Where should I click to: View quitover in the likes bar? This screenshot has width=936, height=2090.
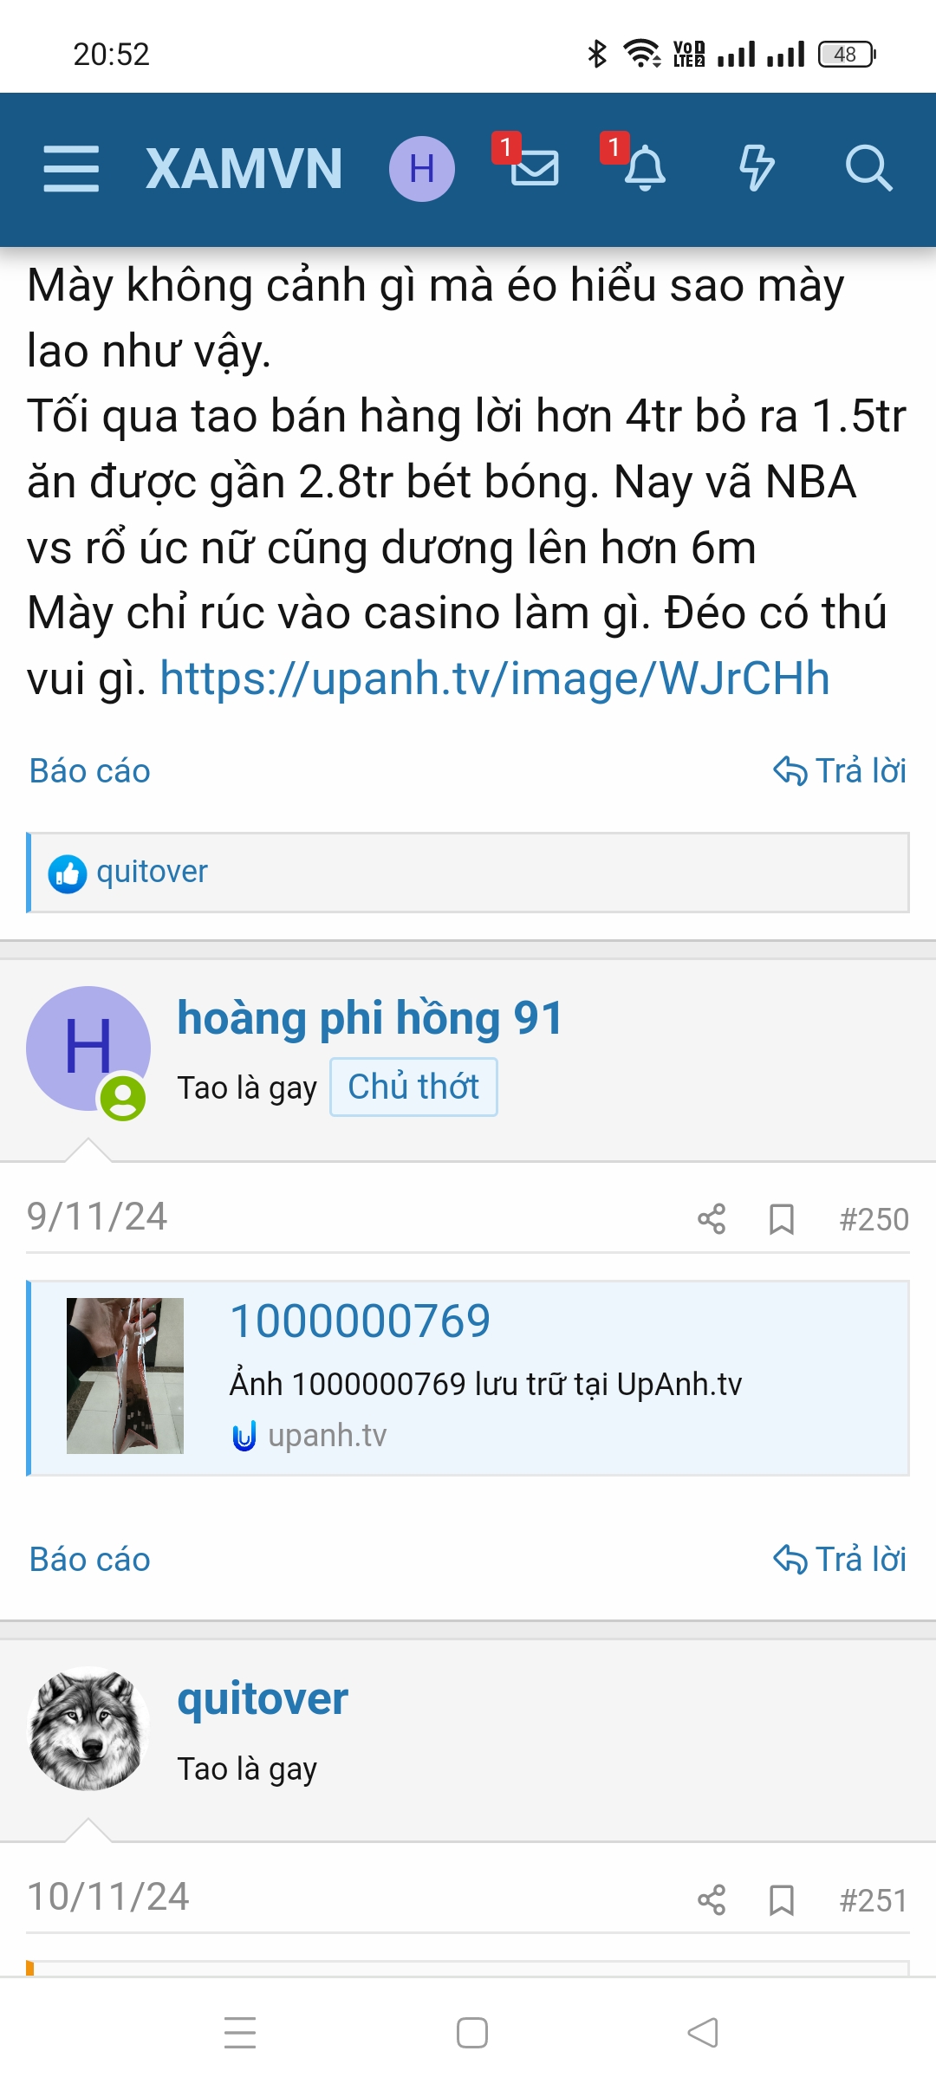(x=153, y=872)
